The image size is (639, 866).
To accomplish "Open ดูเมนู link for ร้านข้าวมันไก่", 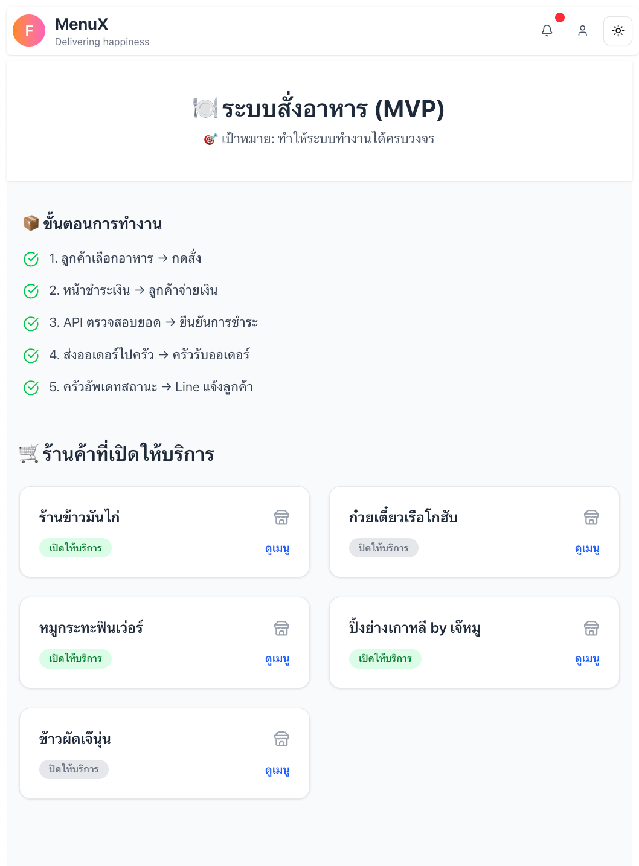I will coord(277,548).
